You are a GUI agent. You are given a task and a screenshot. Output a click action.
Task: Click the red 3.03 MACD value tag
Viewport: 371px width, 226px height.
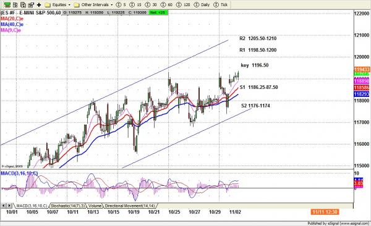click(359, 183)
